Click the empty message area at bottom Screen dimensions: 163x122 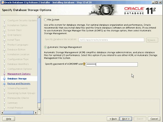click(101, 107)
